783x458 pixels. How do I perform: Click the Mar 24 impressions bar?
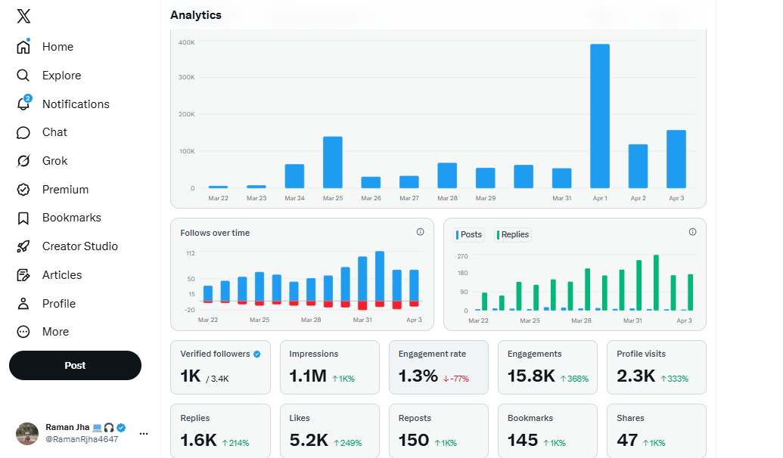point(294,176)
